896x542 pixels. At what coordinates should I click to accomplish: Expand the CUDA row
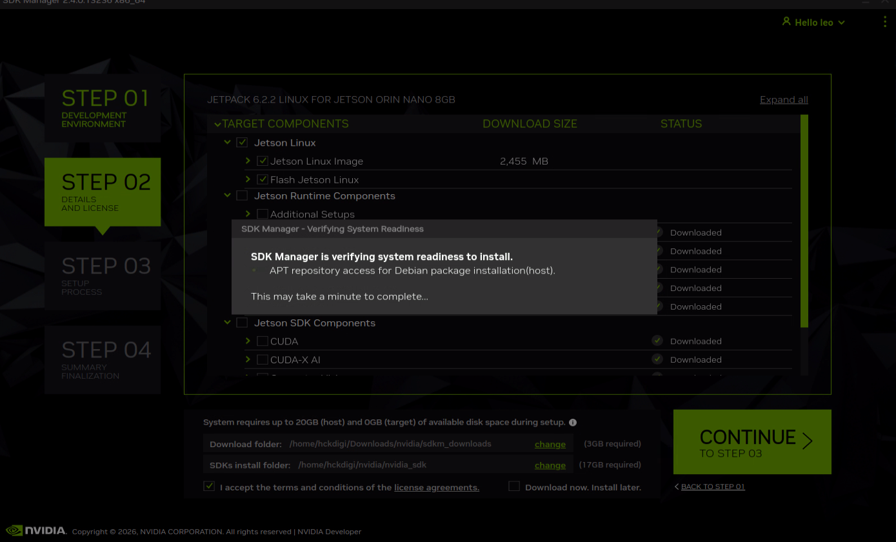(x=248, y=341)
